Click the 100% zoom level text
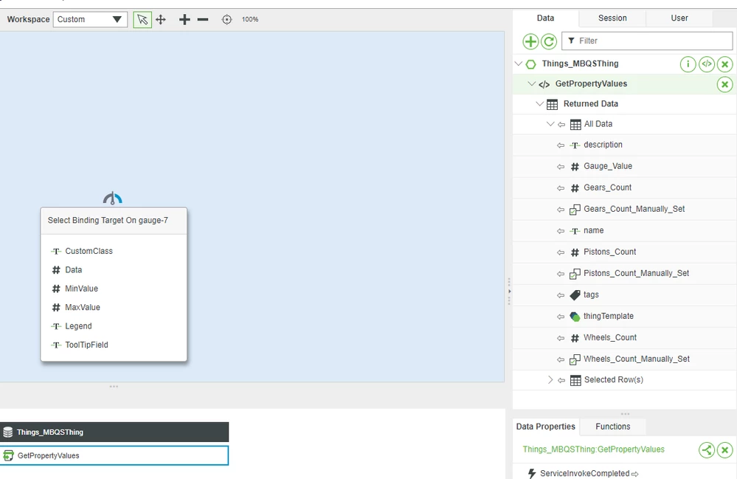Viewport: 737px width, 479px height. coord(250,19)
